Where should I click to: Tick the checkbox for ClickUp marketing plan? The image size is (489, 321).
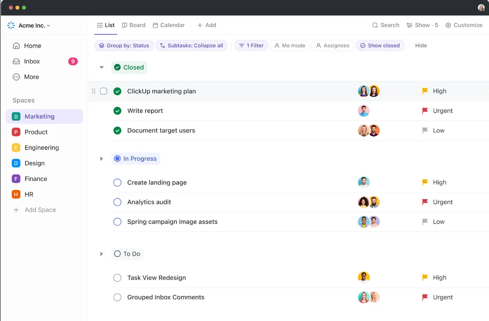pos(103,91)
